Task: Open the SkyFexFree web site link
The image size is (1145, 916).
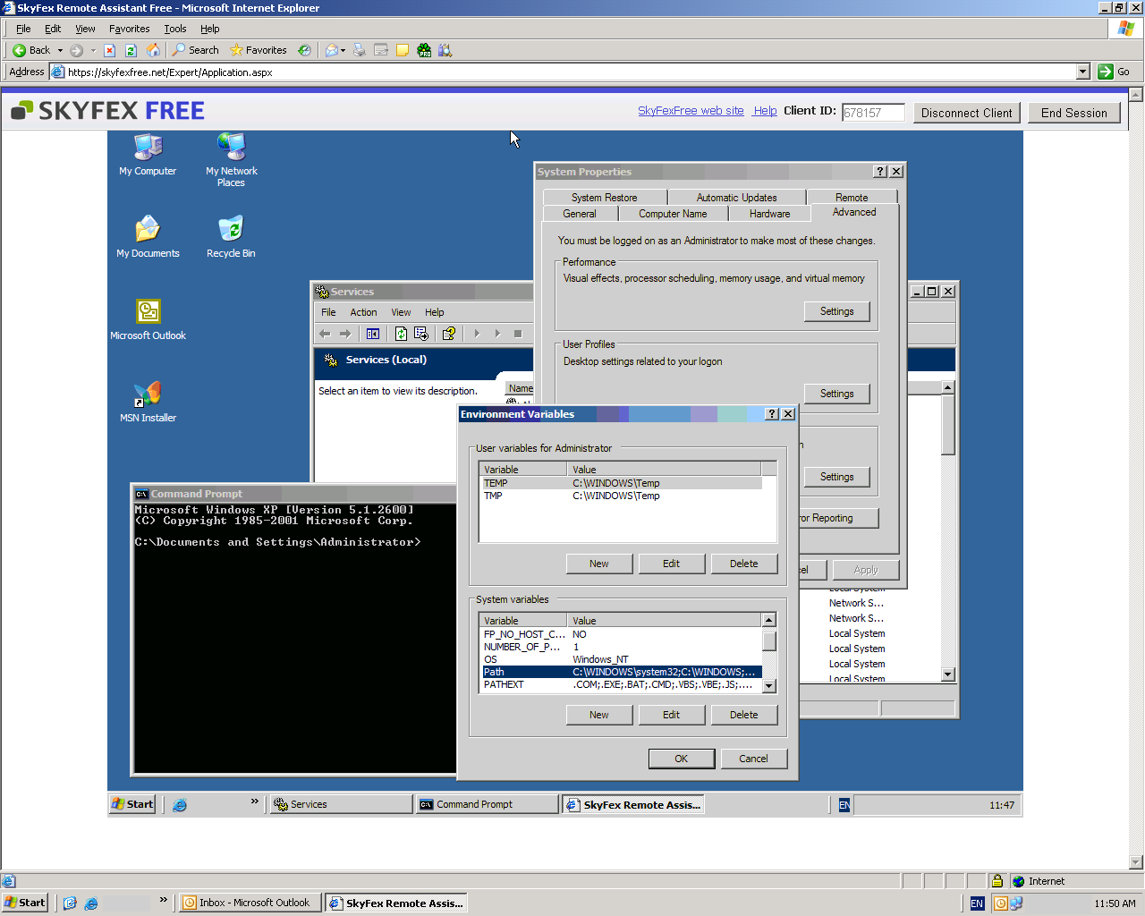Action: tap(691, 111)
